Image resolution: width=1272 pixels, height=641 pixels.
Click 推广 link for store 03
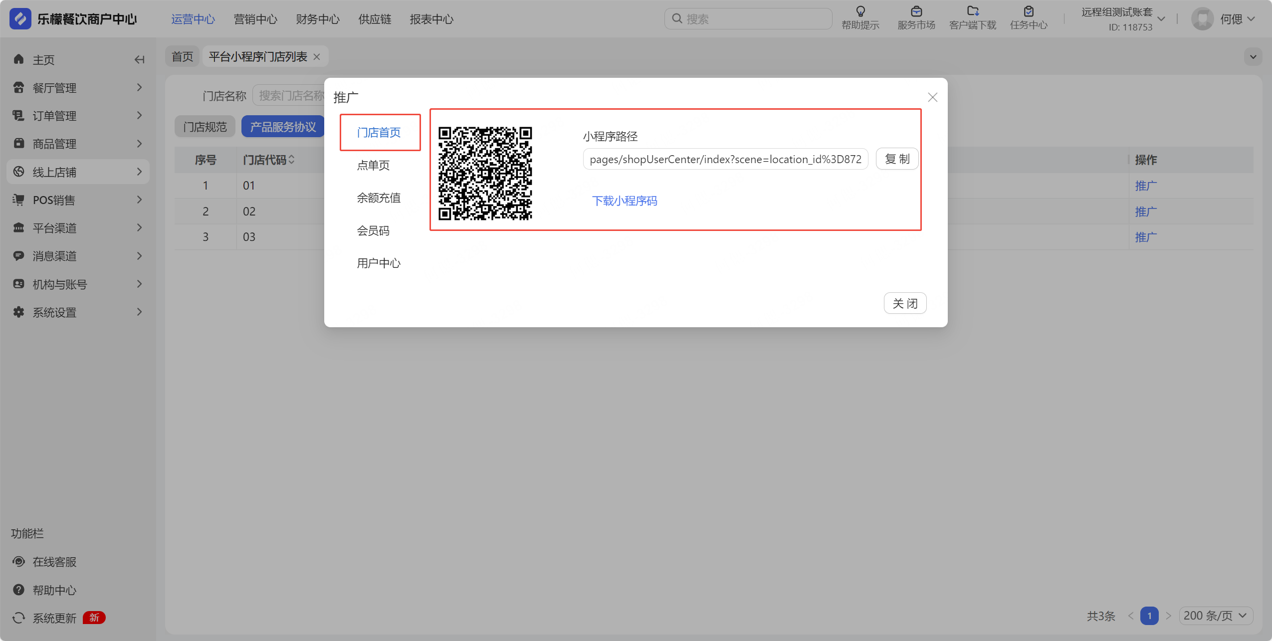[x=1146, y=237]
